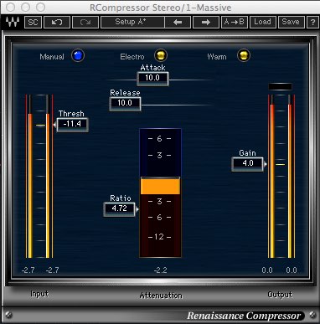This screenshot has width=320, height=324.
Task: Click the Ratio value box 4.72
Action: coord(120,208)
